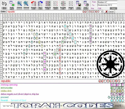
Task: Click the Modify matrix label button
Action: click(x=12, y=8)
